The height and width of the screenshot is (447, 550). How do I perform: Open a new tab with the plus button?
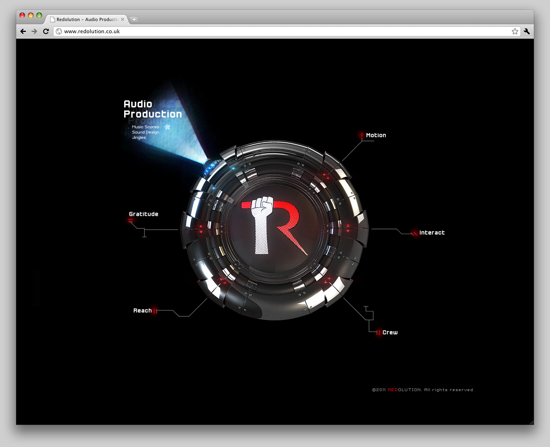[134, 19]
